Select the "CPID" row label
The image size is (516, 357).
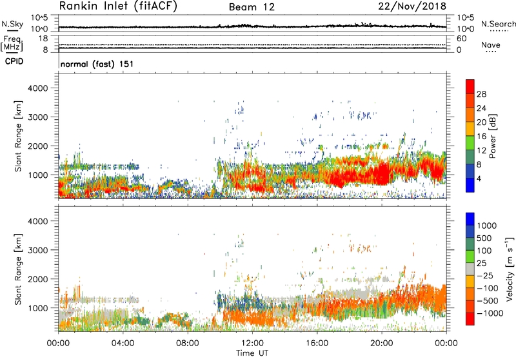(x=14, y=61)
